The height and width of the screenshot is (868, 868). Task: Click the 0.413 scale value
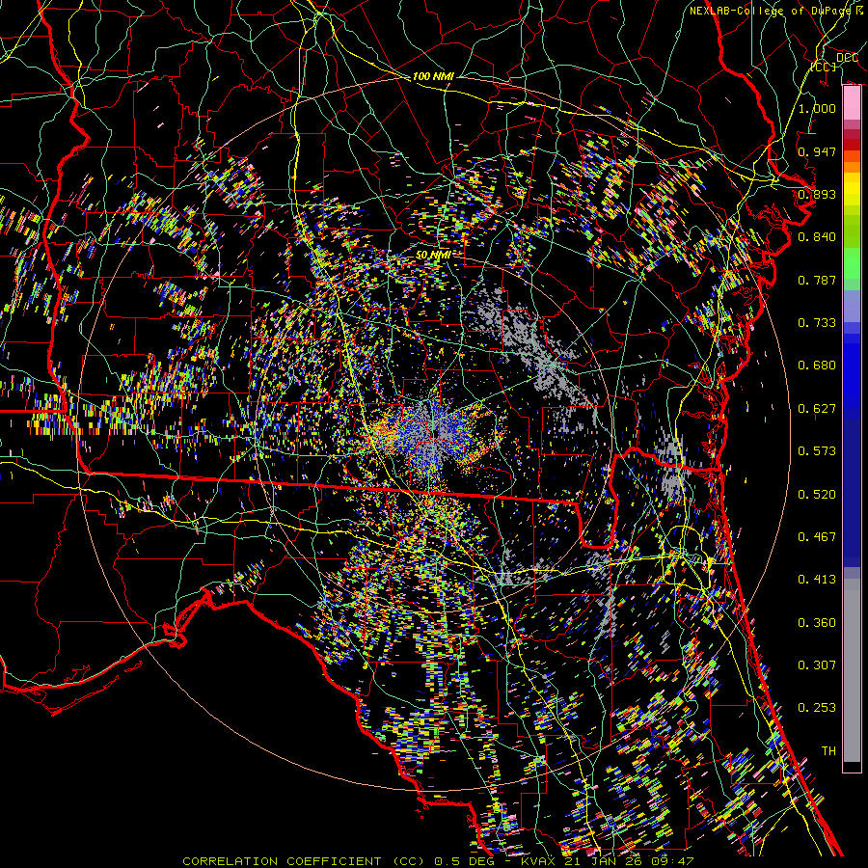coord(817,579)
